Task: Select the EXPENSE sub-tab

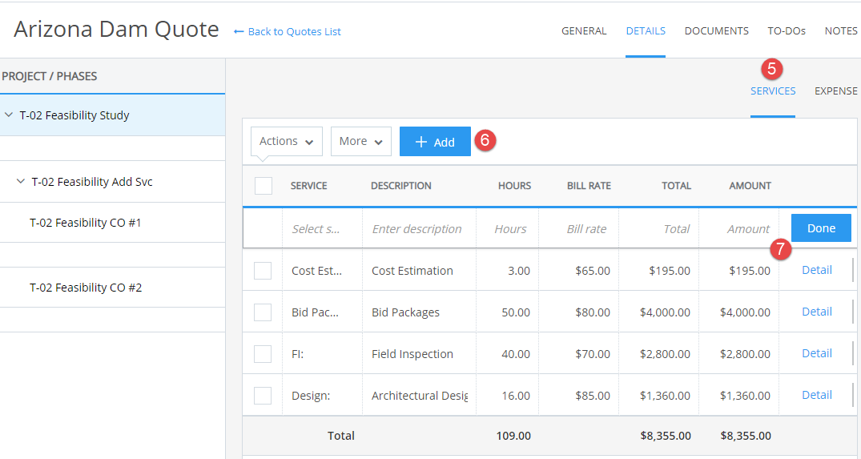Action: tap(836, 91)
